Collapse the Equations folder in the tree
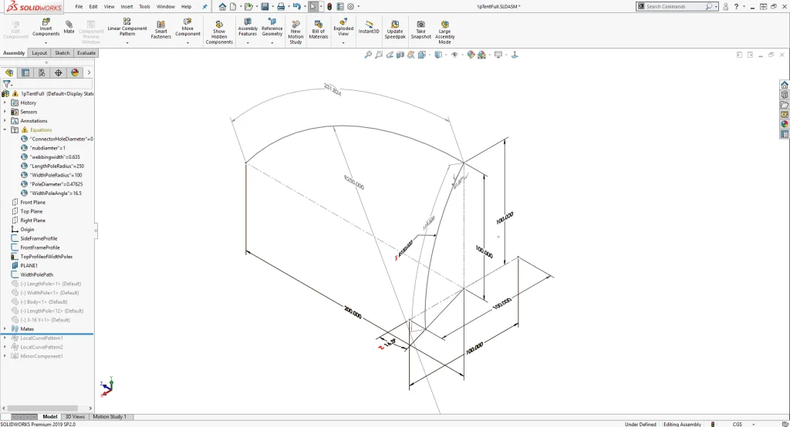Image resolution: width=790 pixels, height=427 pixels. [x=5, y=129]
